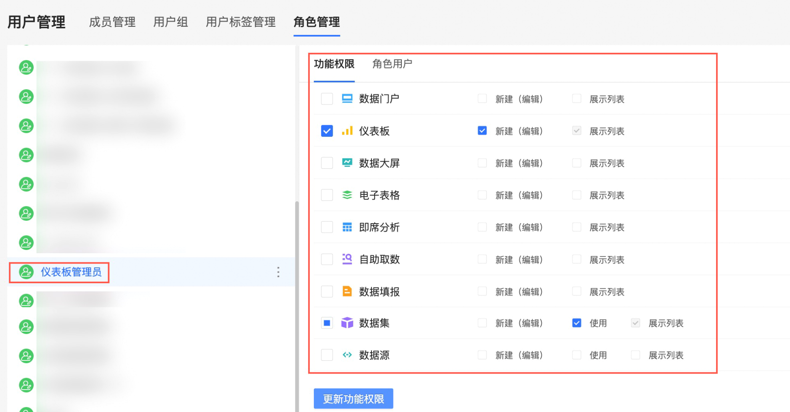Click the 即席分析 grid icon

click(x=347, y=227)
